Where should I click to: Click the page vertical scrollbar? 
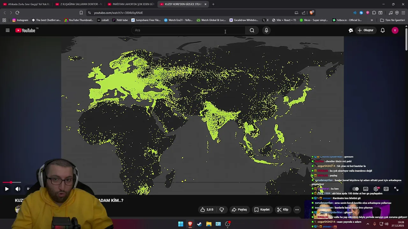click(406, 39)
